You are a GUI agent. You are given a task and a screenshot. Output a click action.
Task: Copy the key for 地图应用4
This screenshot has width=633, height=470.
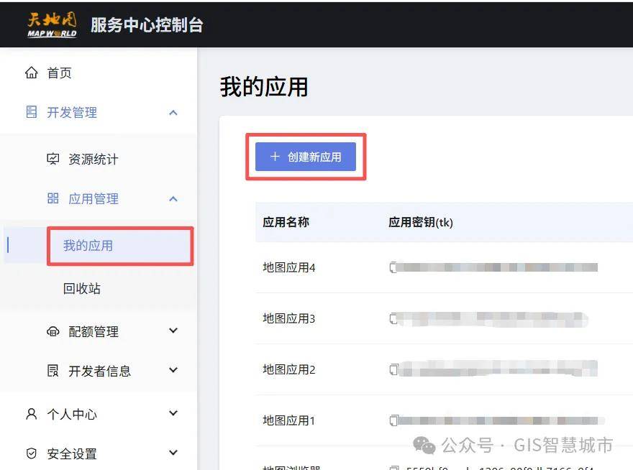click(393, 268)
